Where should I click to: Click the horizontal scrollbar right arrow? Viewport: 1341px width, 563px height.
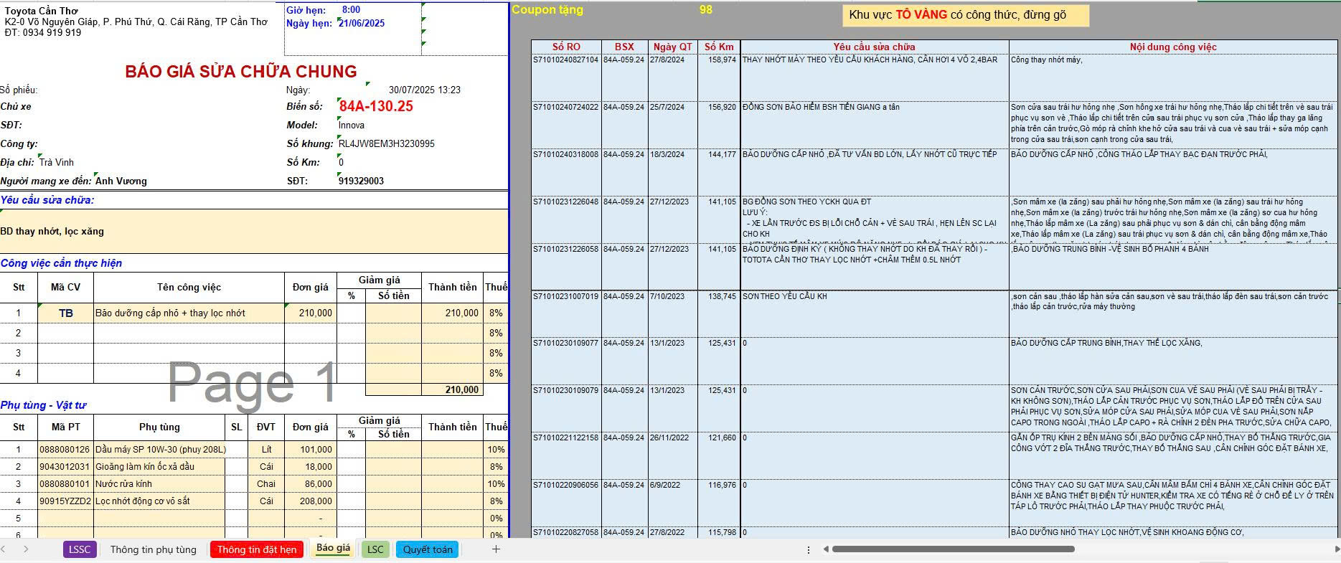(1335, 549)
